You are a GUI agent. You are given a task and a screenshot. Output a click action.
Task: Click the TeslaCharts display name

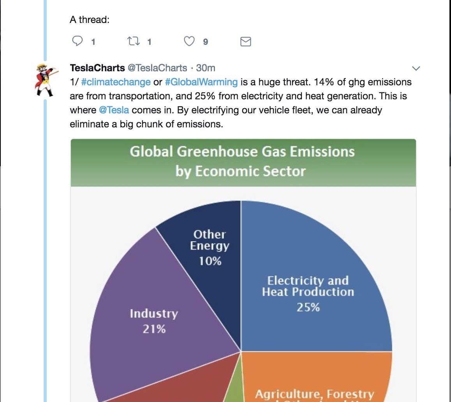[x=97, y=68]
